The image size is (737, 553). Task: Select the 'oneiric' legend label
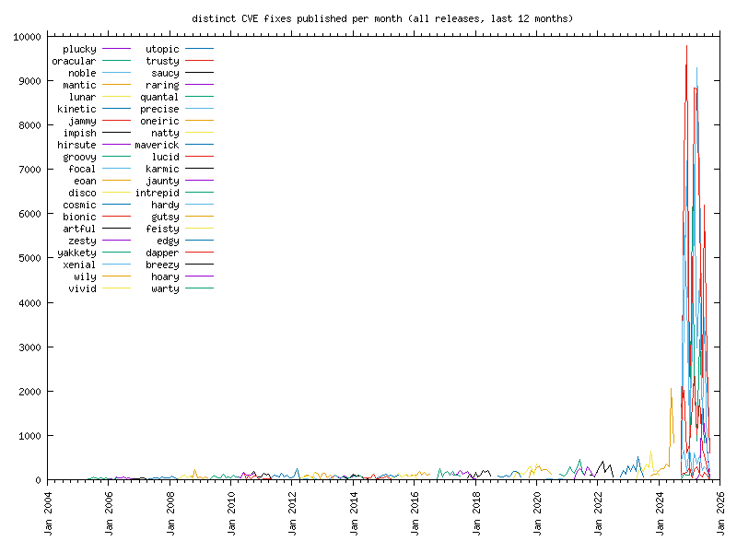[x=159, y=121]
